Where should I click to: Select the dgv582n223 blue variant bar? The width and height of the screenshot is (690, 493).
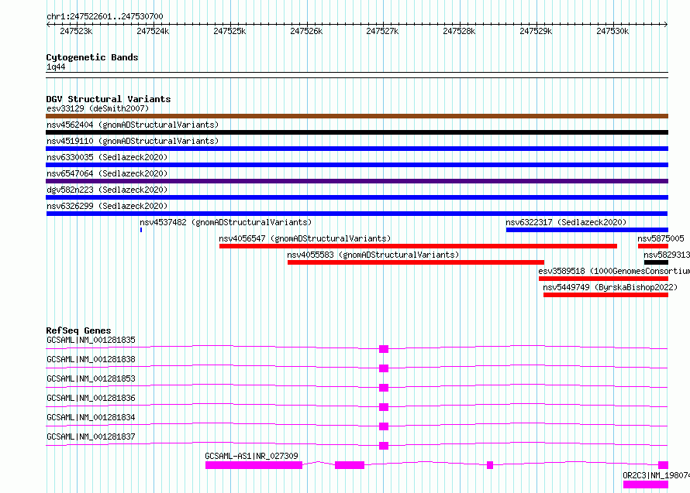pos(357,197)
